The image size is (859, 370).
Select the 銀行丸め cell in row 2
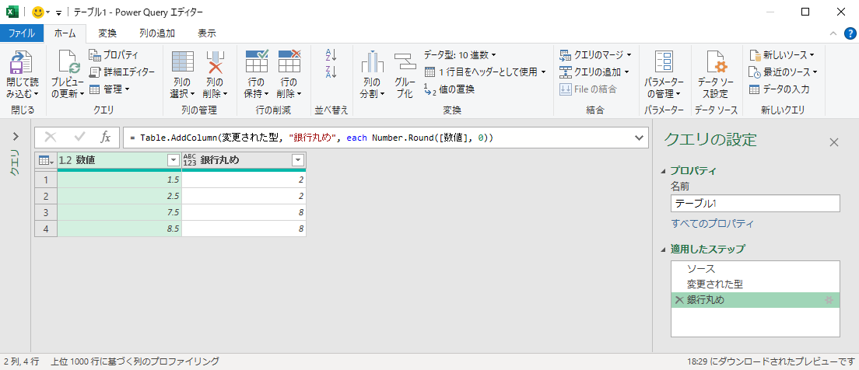click(244, 196)
